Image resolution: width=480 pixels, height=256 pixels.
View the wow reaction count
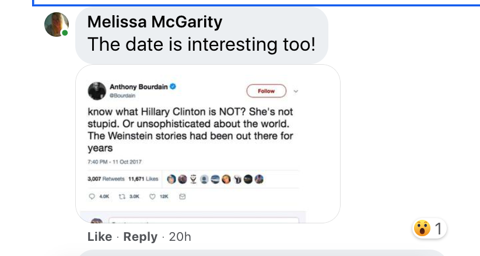click(429, 229)
